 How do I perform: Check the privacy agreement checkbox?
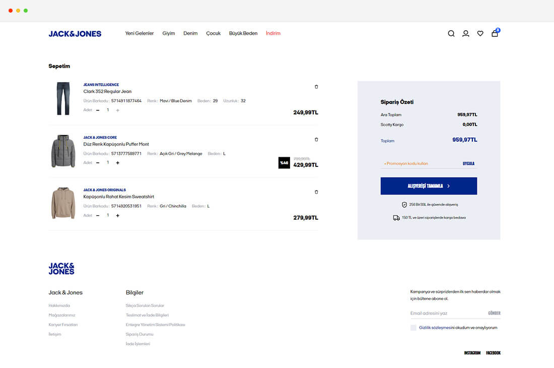(413, 328)
